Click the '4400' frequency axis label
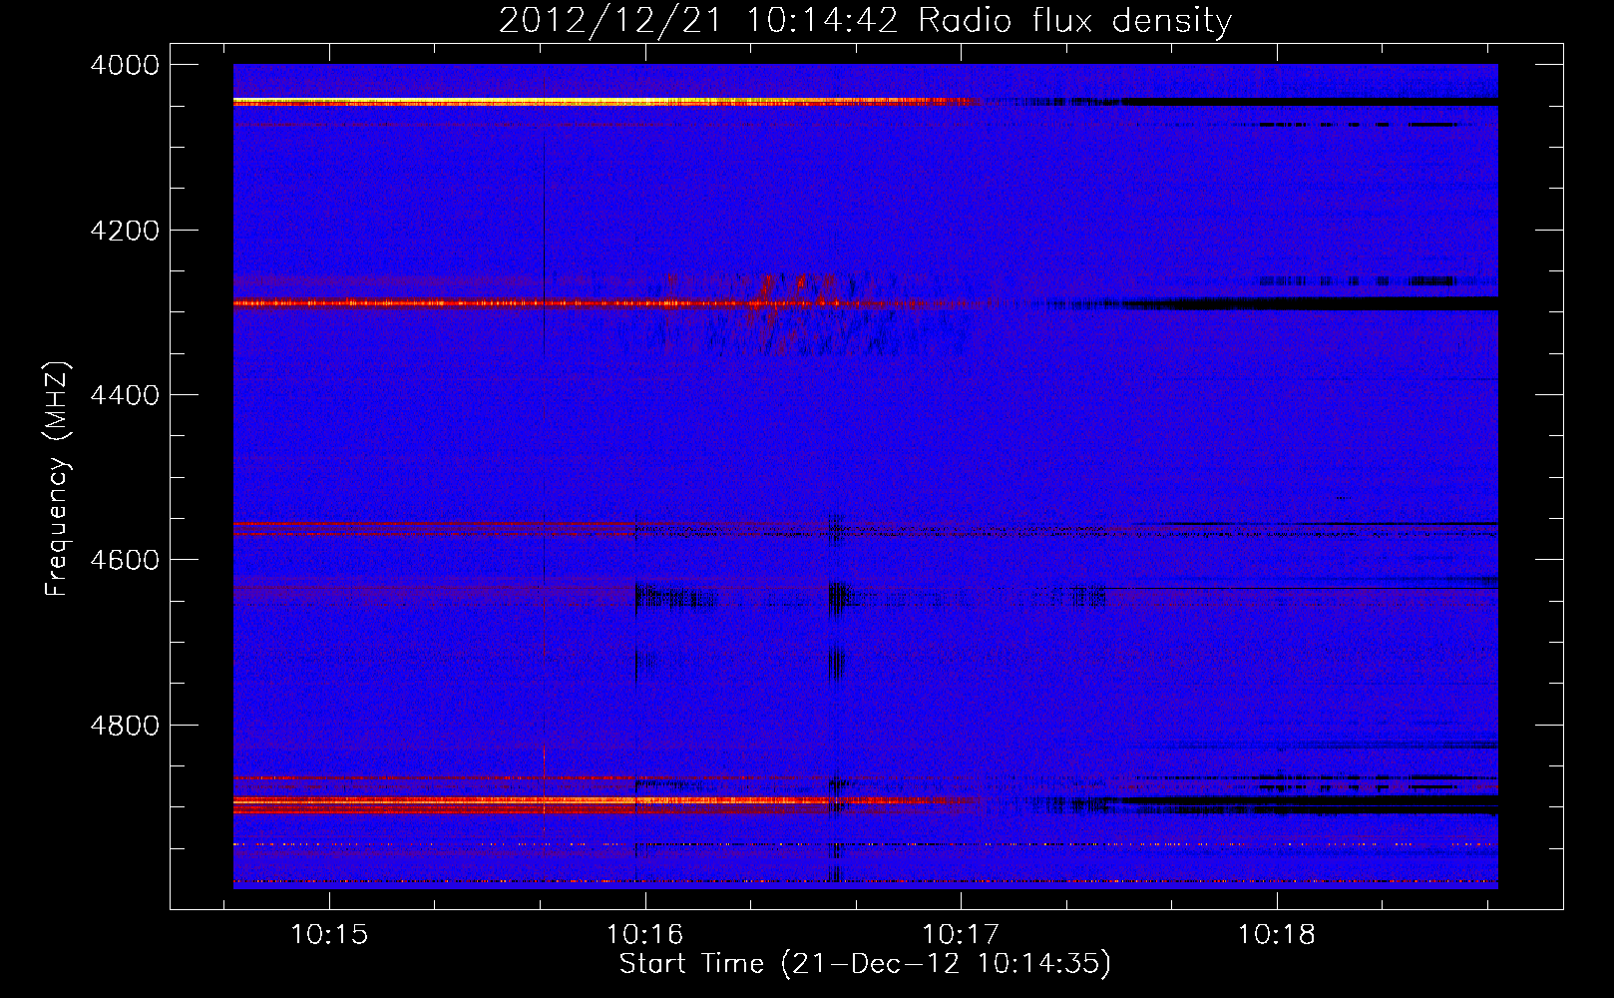The width and height of the screenshot is (1614, 998). (125, 395)
